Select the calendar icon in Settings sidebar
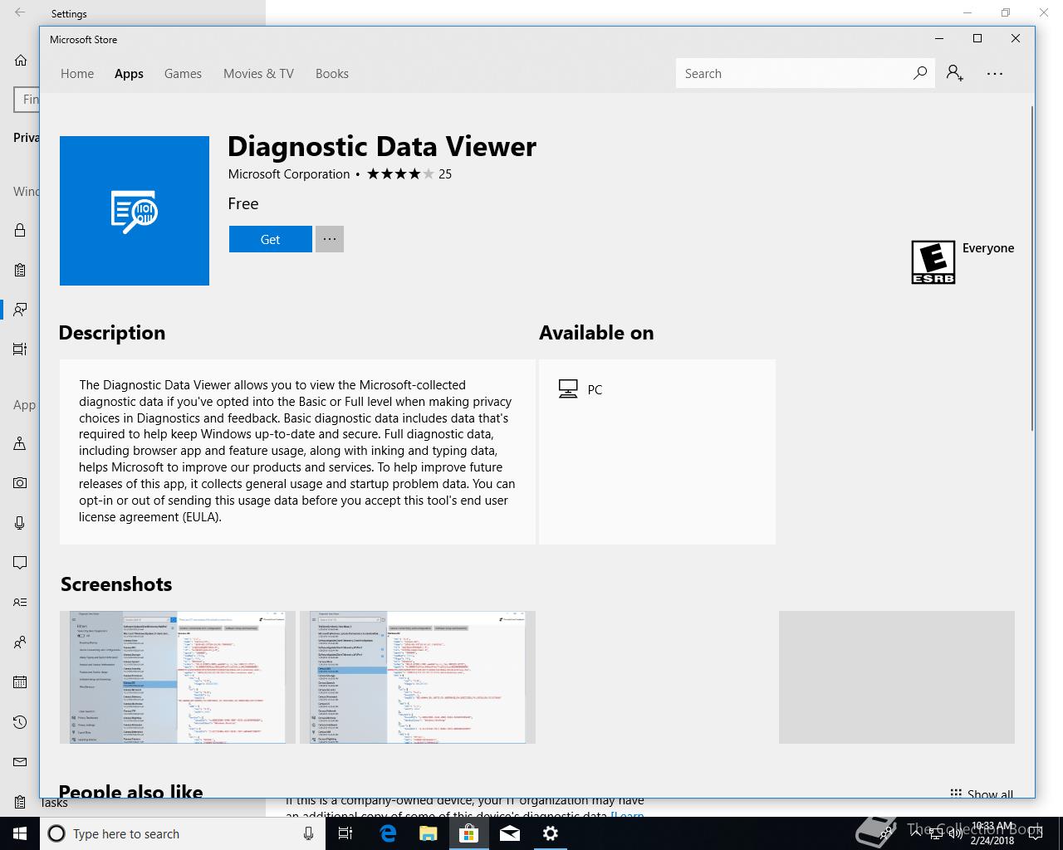The image size is (1063, 850). [20, 682]
